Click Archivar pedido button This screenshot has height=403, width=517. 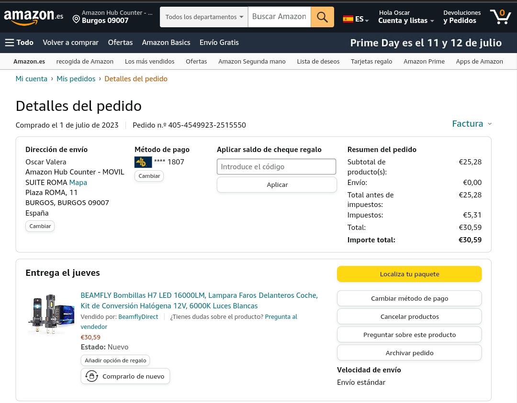click(x=409, y=353)
